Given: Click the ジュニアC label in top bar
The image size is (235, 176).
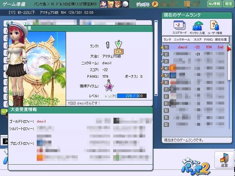Looking at the screenshot, I should point(143,4).
